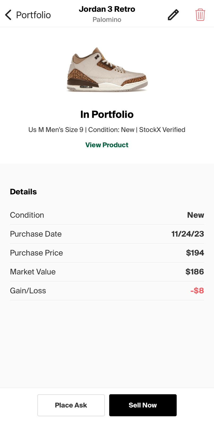This screenshot has width=214, height=426.
Task: Select the Purchase Date row label
Action: 36,234
